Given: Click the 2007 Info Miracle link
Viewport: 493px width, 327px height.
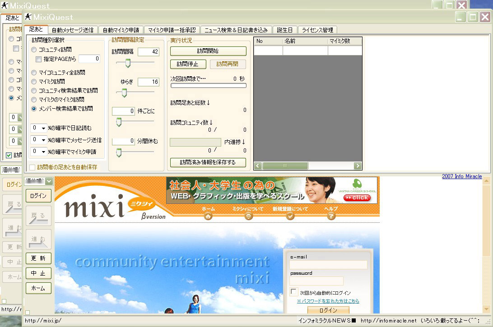Looking at the screenshot, I should 462,176.
